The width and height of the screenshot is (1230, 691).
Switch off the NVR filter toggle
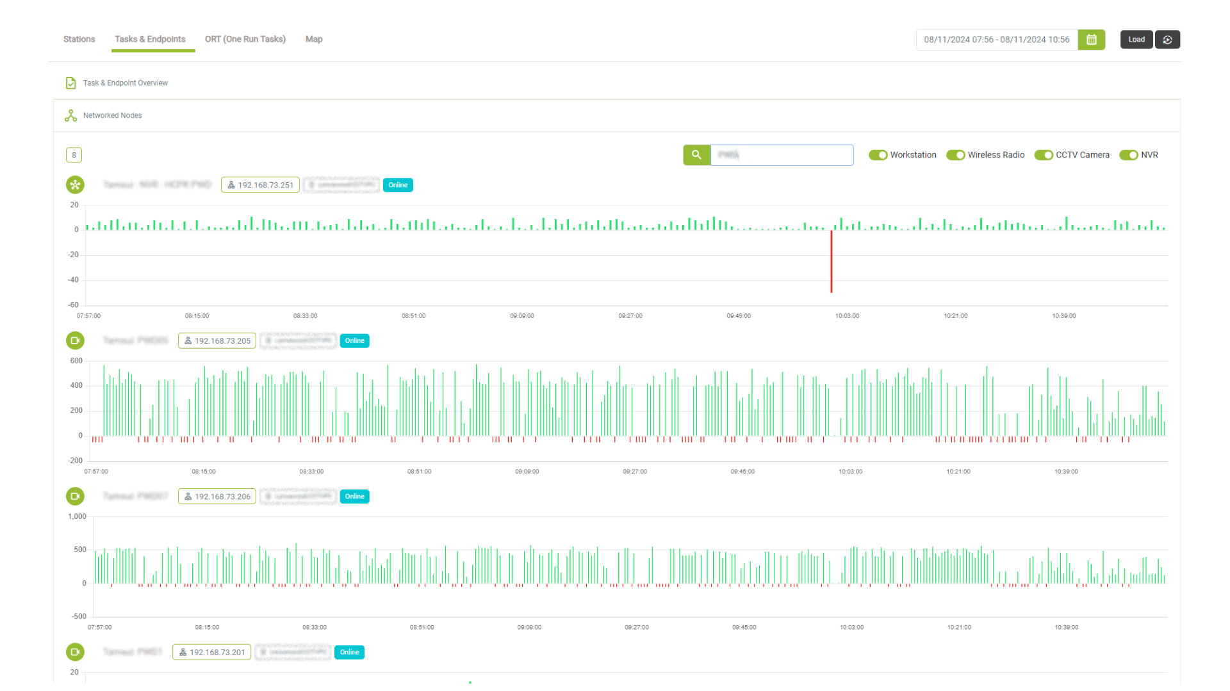click(x=1128, y=155)
